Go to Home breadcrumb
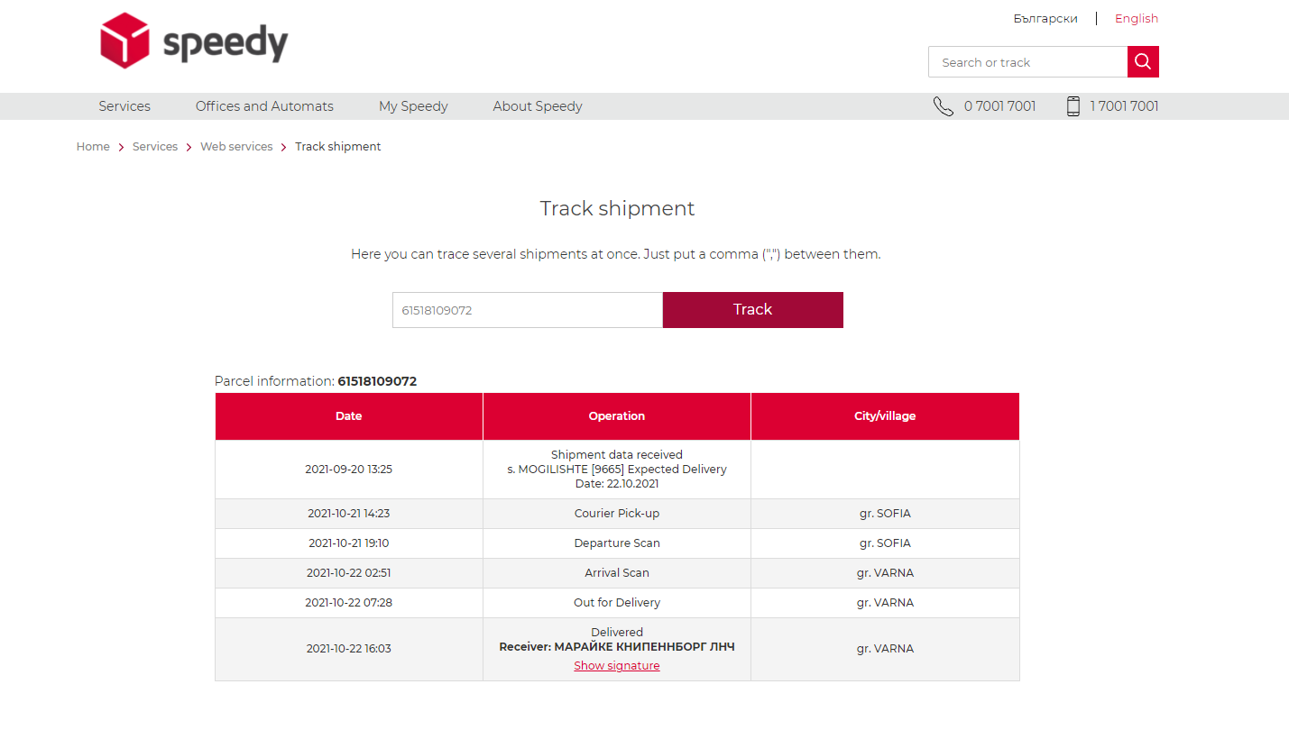 click(x=93, y=147)
